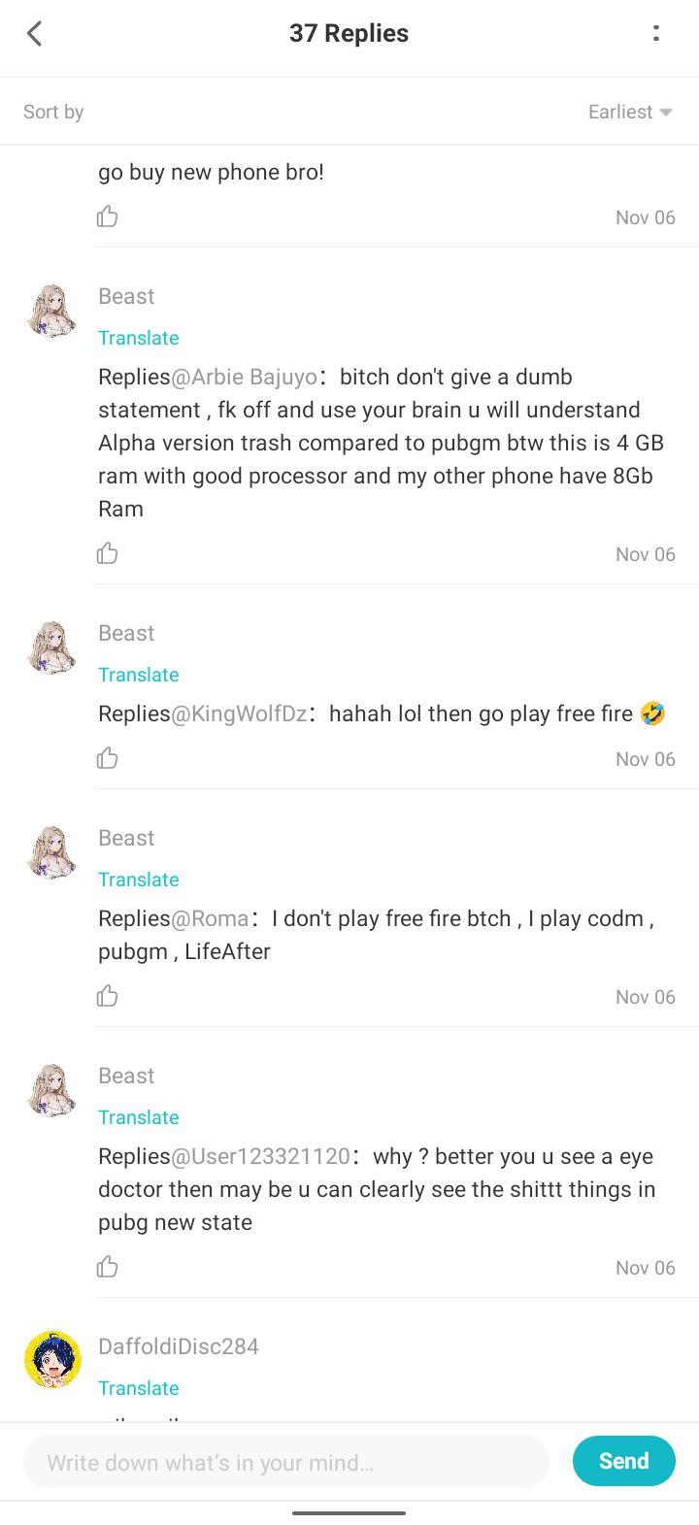This screenshot has height=1525, width=699.
Task: Like Beast's reply to Arbie Bajuyo
Action: tap(107, 553)
